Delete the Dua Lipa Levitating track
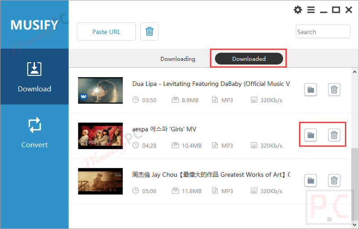359x229 pixels. [334, 90]
